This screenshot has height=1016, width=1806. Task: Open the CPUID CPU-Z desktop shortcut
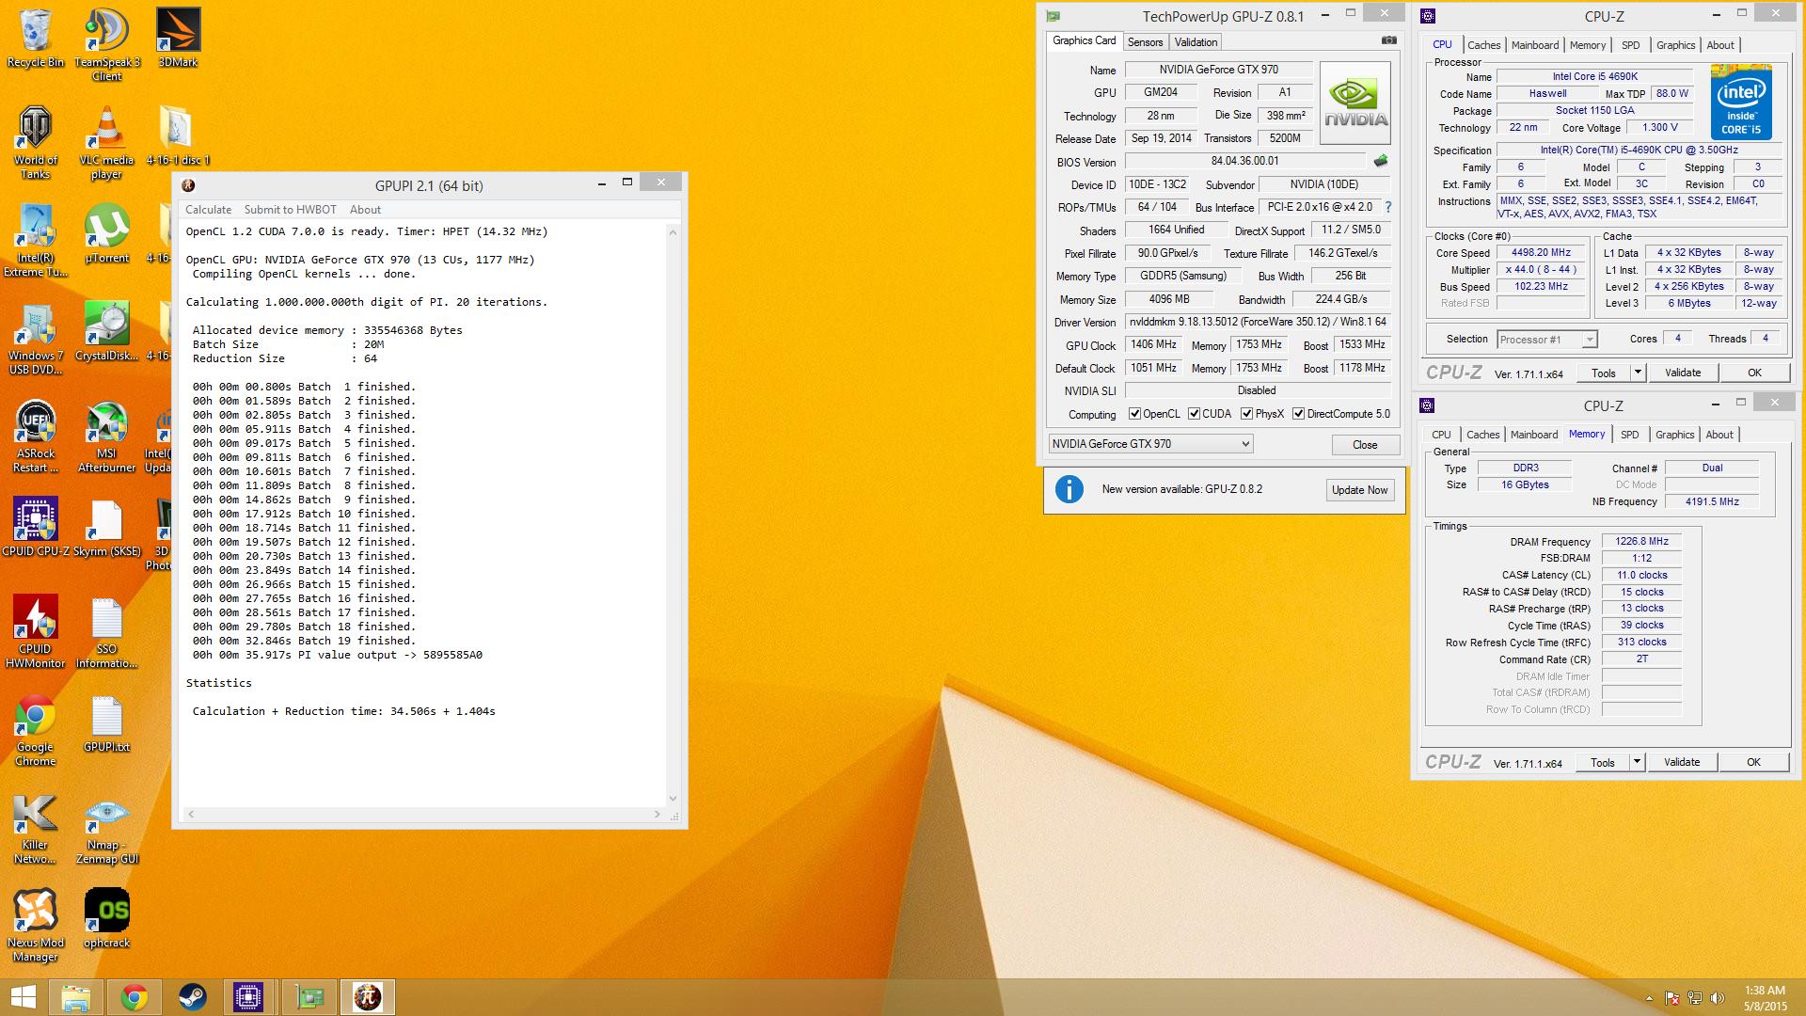click(x=36, y=527)
